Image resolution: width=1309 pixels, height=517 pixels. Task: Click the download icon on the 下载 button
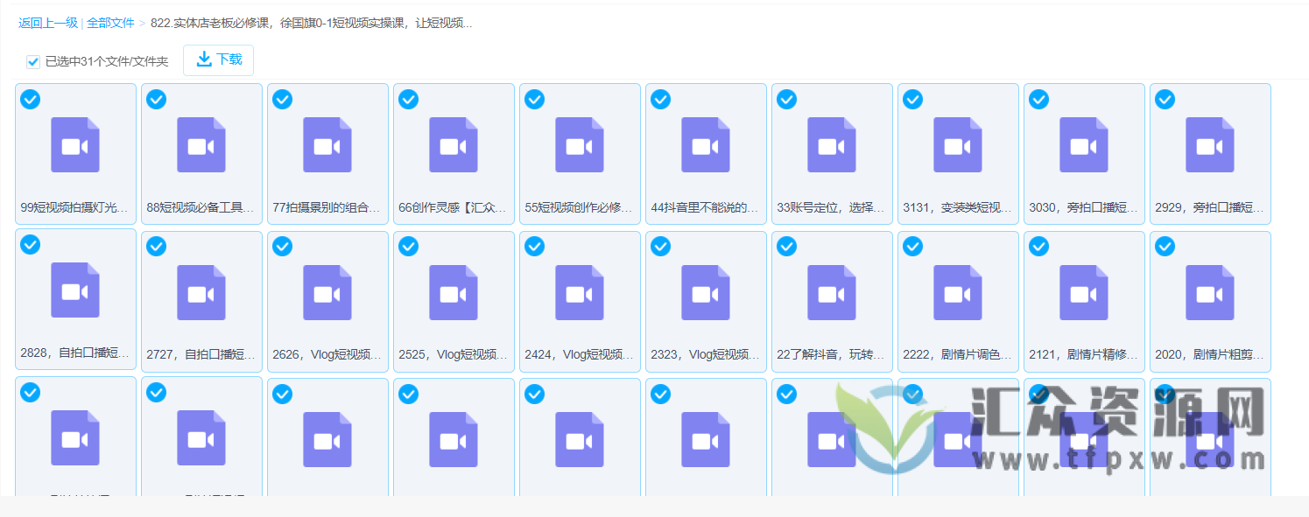[204, 59]
